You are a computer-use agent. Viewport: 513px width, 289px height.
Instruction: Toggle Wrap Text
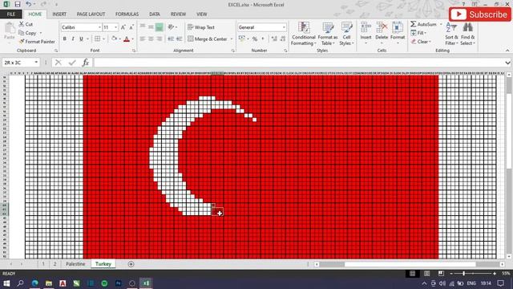(x=201, y=27)
